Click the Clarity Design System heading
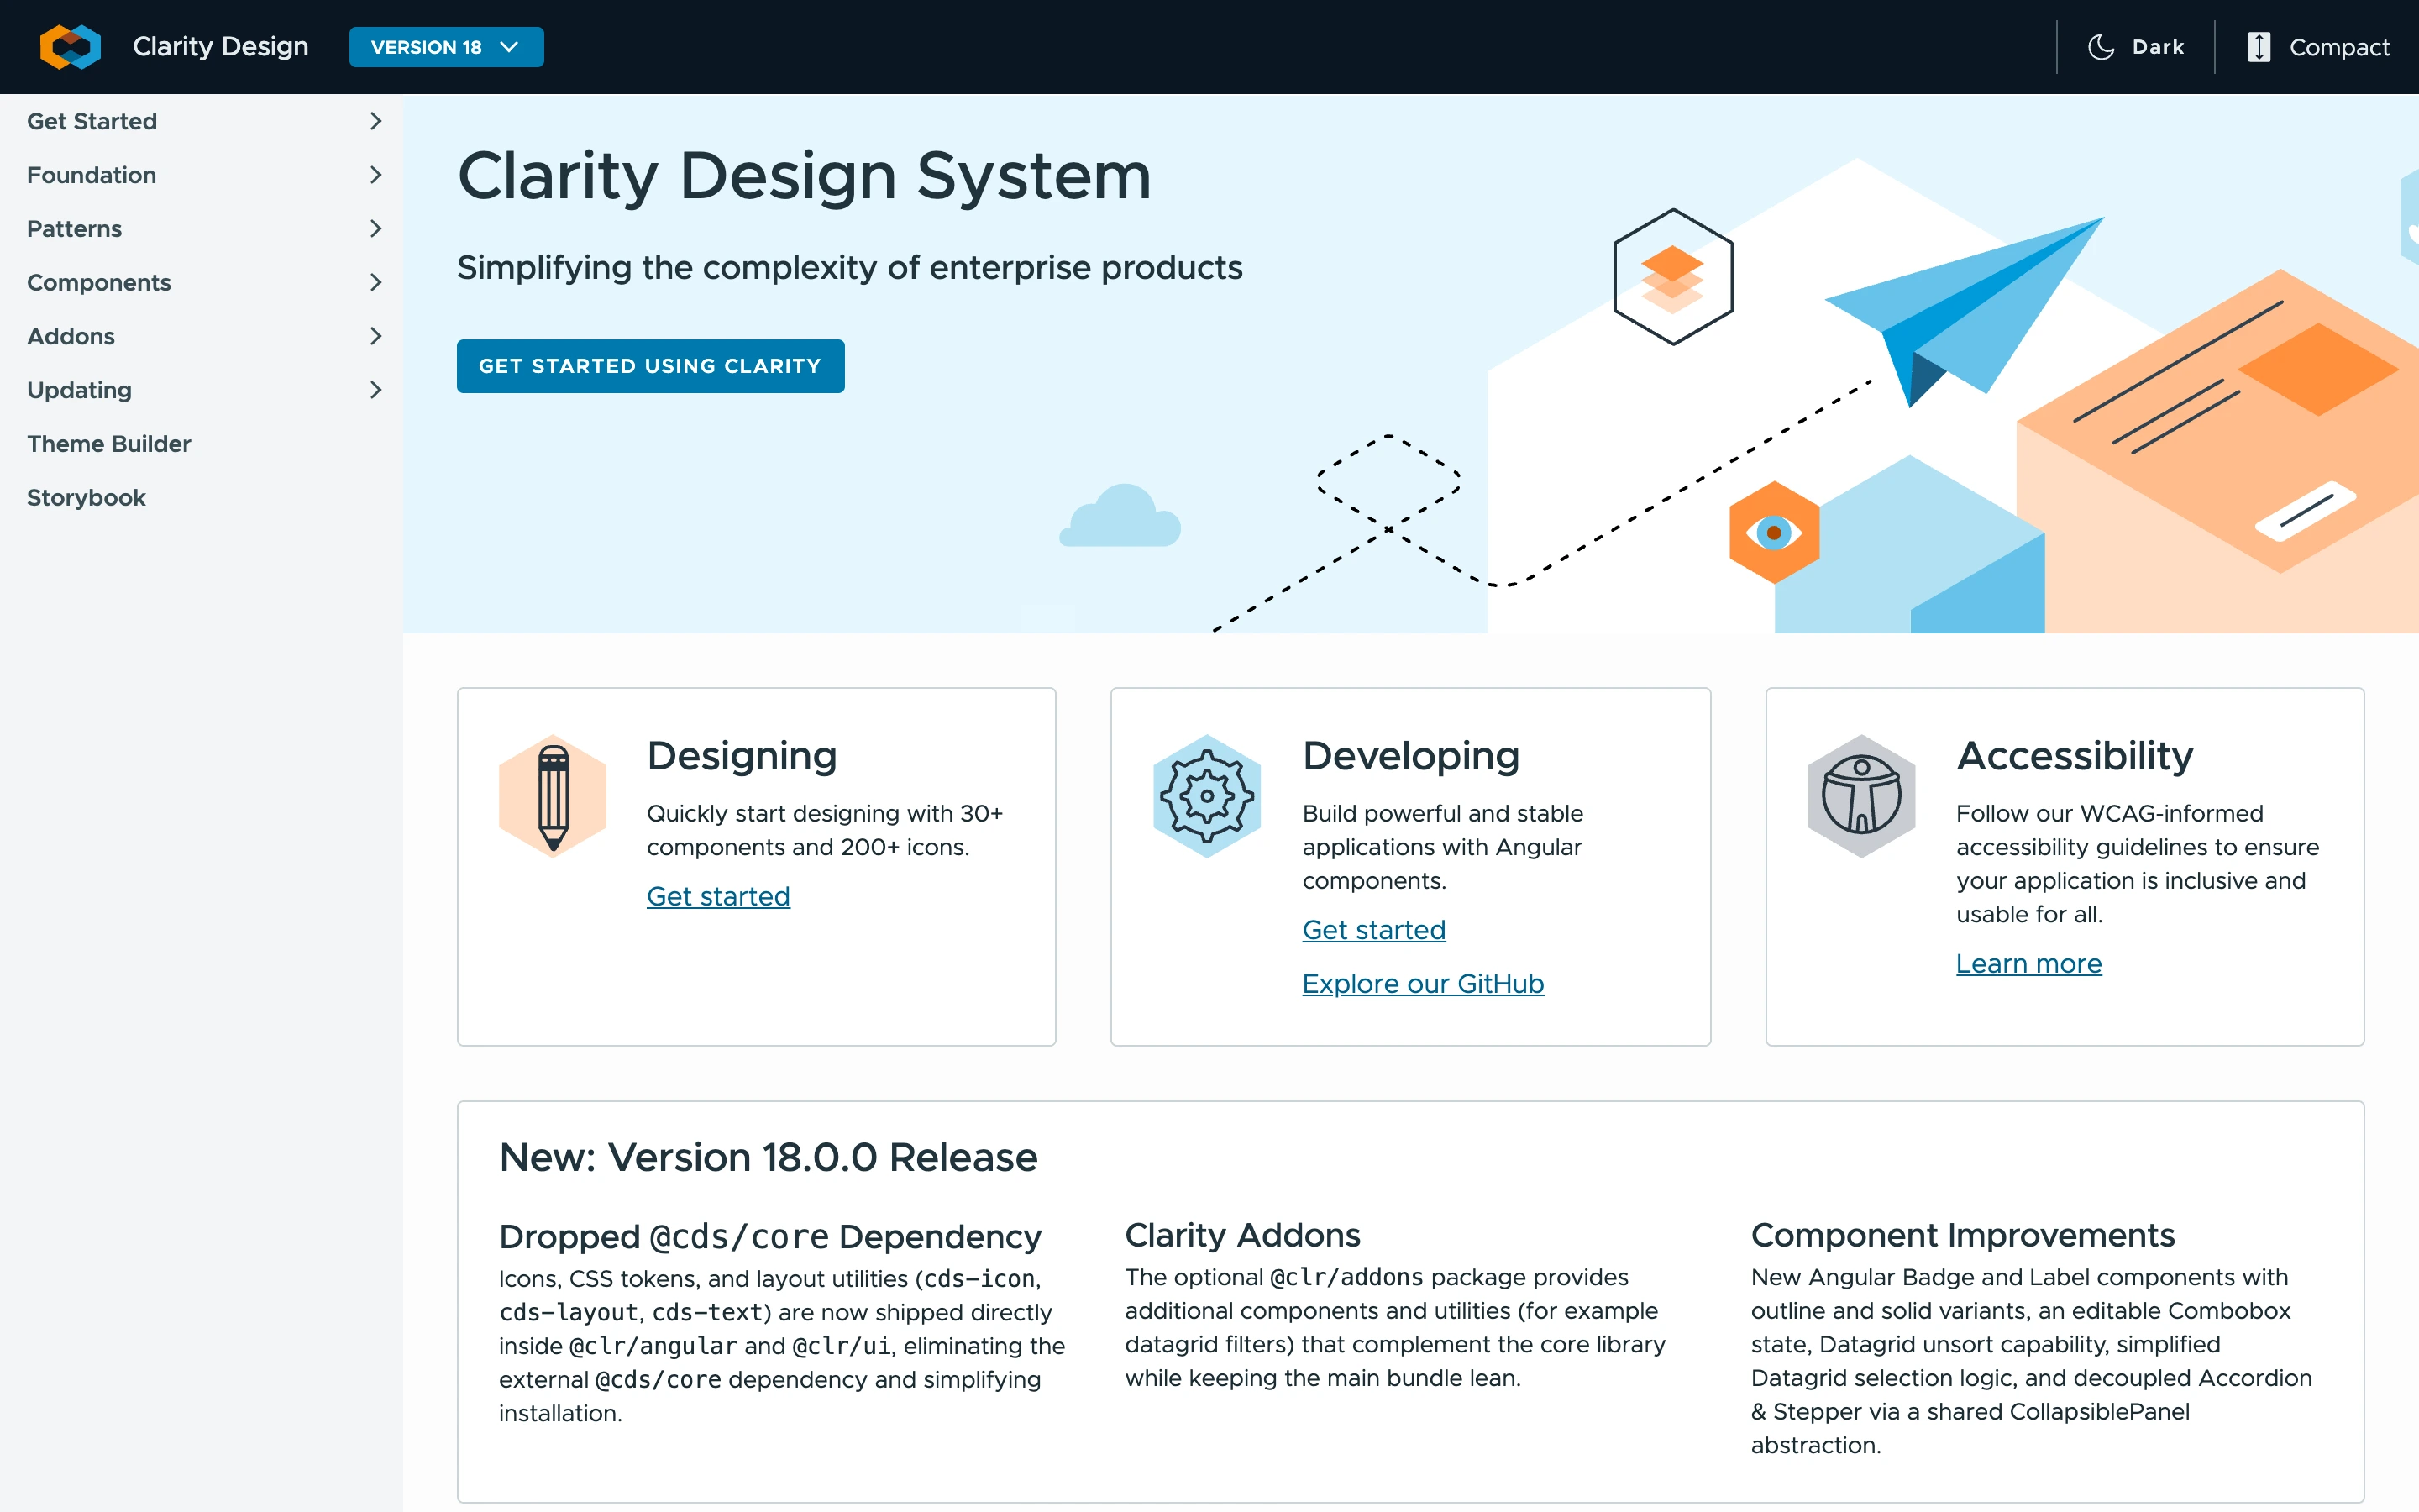The height and width of the screenshot is (1512, 2419). 805,176
